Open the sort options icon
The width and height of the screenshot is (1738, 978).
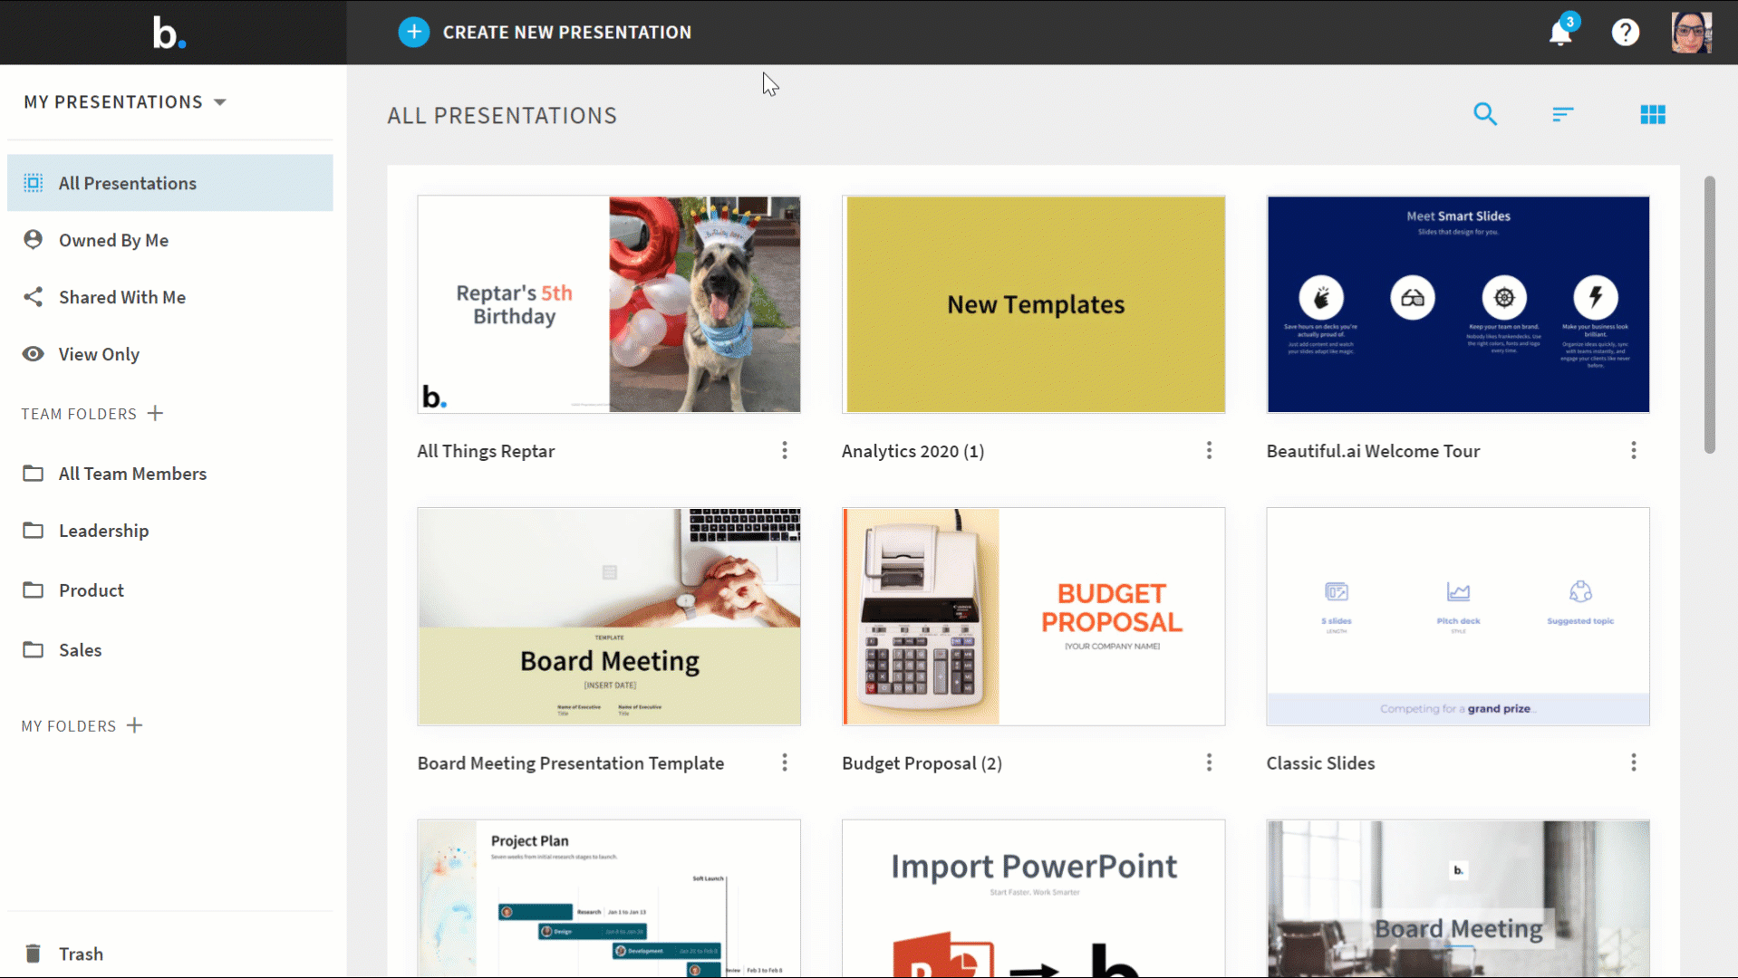pos(1563,114)
